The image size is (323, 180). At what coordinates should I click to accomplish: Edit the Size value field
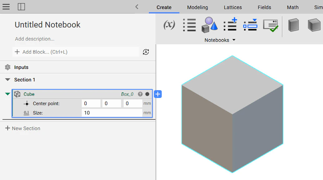[112, 113]
